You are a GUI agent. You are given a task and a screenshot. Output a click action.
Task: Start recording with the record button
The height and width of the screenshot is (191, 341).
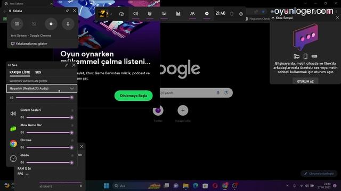coord(51,24)
